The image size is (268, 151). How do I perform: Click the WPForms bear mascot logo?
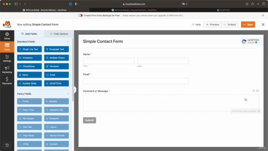7,24
